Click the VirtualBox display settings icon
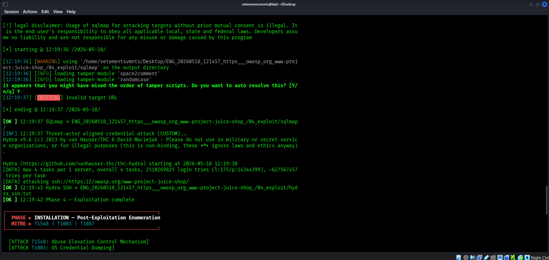Screen dimensions: 549x260 click(x=500, y=257)
